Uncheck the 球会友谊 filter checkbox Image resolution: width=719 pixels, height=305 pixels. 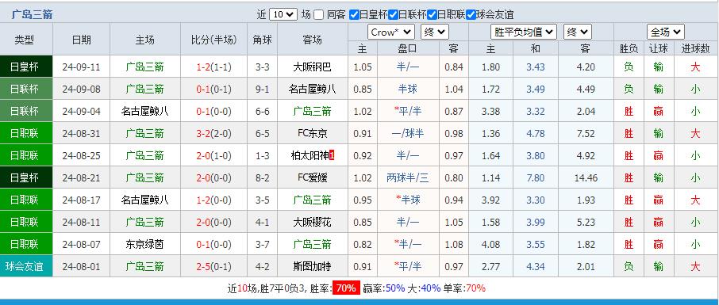point(471,14)
